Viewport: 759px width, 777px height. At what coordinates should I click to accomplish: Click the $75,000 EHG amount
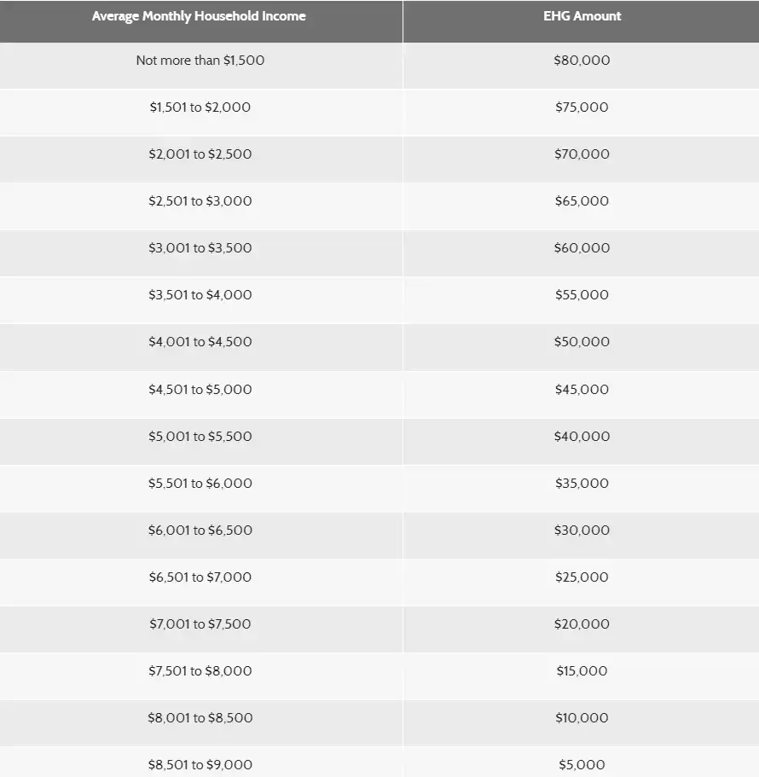point(582,107)
